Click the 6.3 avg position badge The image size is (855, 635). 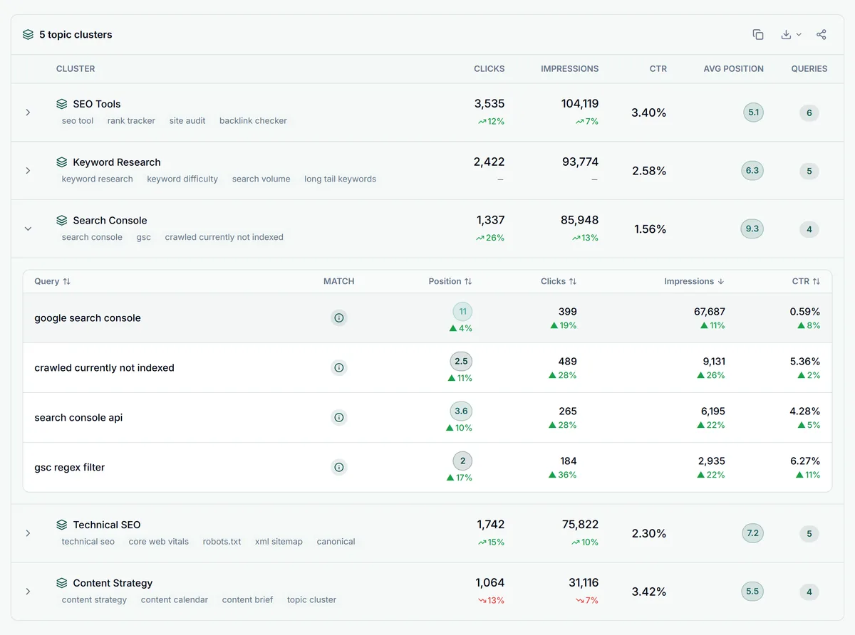pos(752,171)
